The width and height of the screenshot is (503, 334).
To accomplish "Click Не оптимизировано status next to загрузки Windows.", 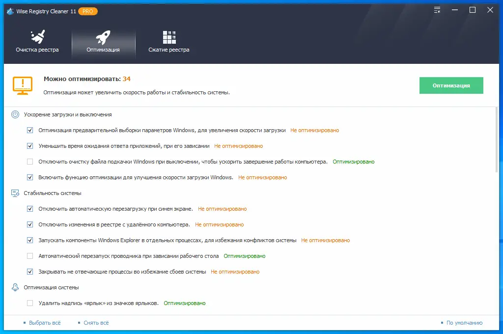I will [262, 177].
